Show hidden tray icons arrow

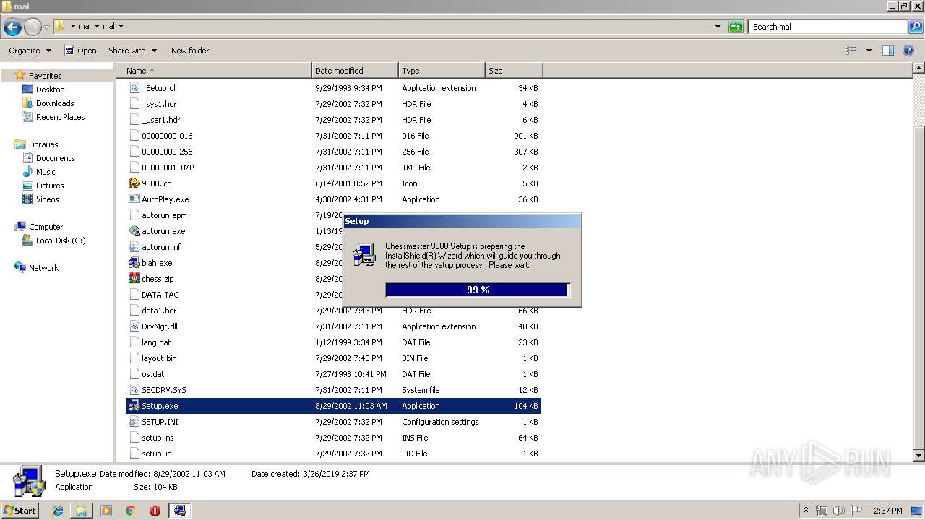[x=806, y=511]
